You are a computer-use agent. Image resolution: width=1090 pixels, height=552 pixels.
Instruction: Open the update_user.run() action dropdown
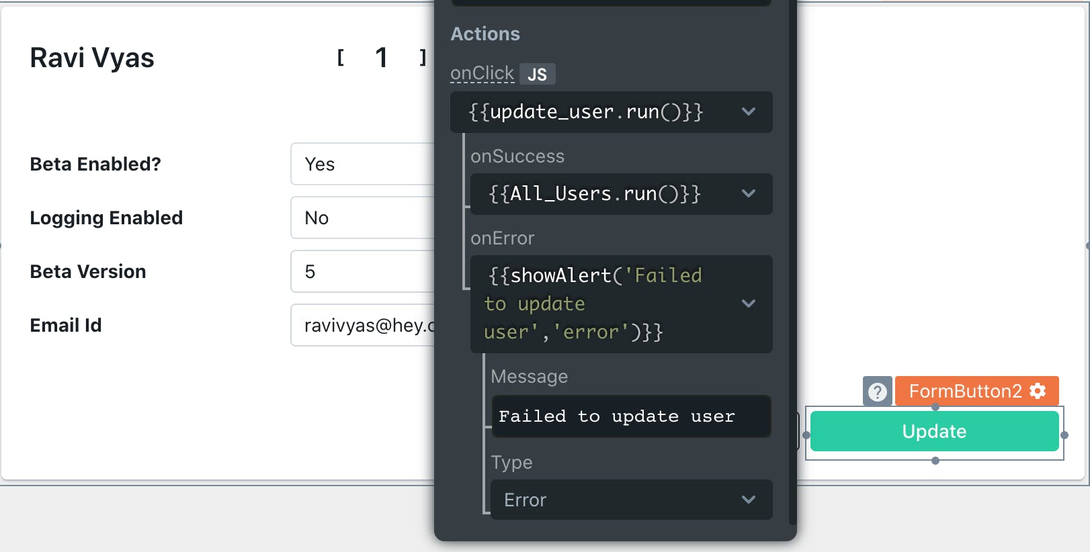coord(748,112)
